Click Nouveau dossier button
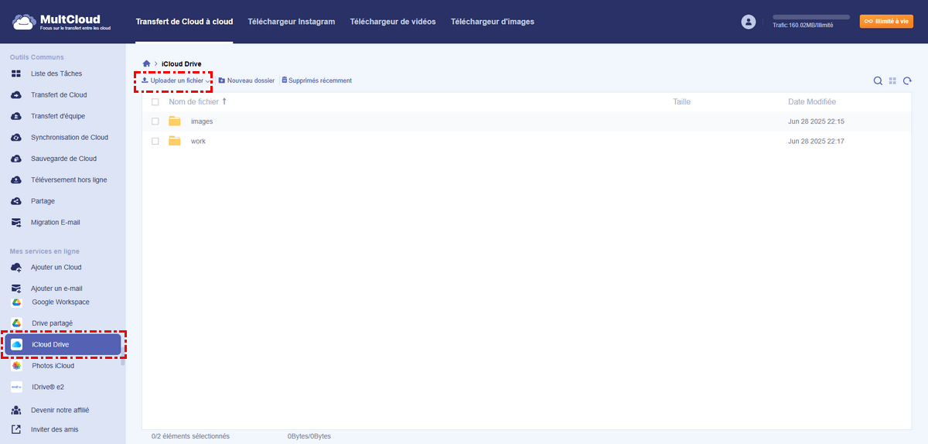 247,80
